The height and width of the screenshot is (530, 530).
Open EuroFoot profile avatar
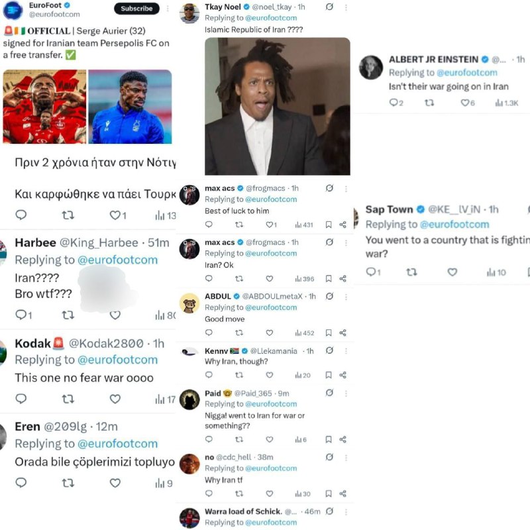pos(13,10)
